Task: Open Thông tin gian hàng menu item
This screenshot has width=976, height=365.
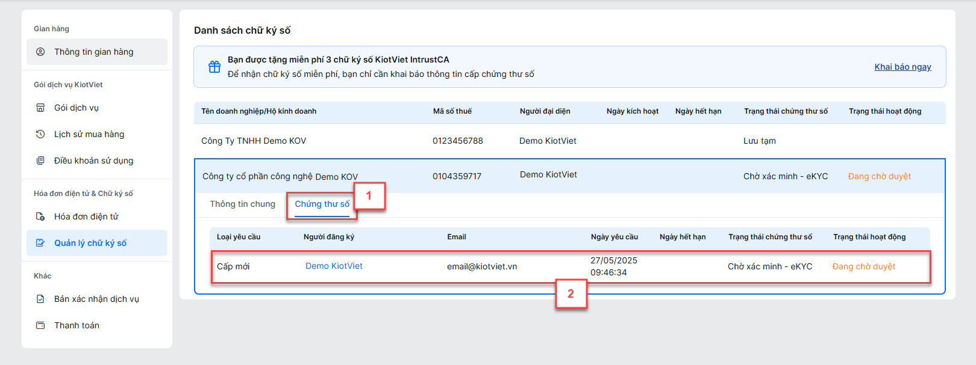Action: tap(97, 52)
